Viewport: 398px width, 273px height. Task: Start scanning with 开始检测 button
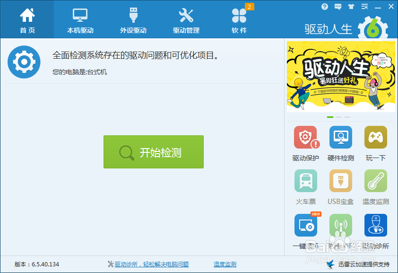pos(153,152)
